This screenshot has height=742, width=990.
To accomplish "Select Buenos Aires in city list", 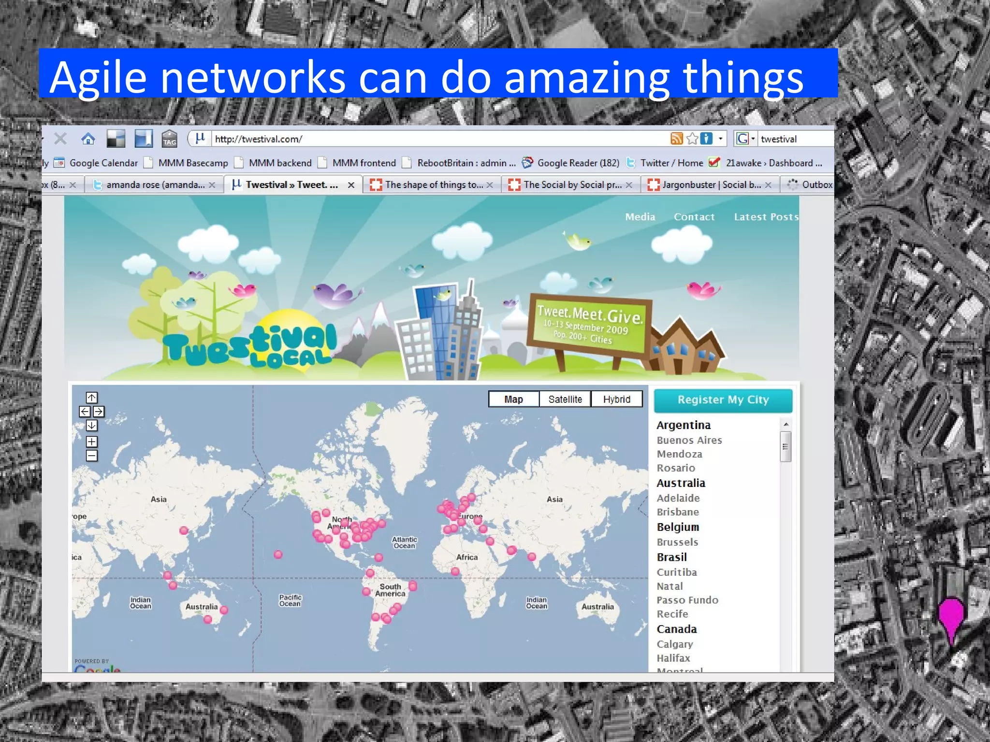I will coord(689,440).
